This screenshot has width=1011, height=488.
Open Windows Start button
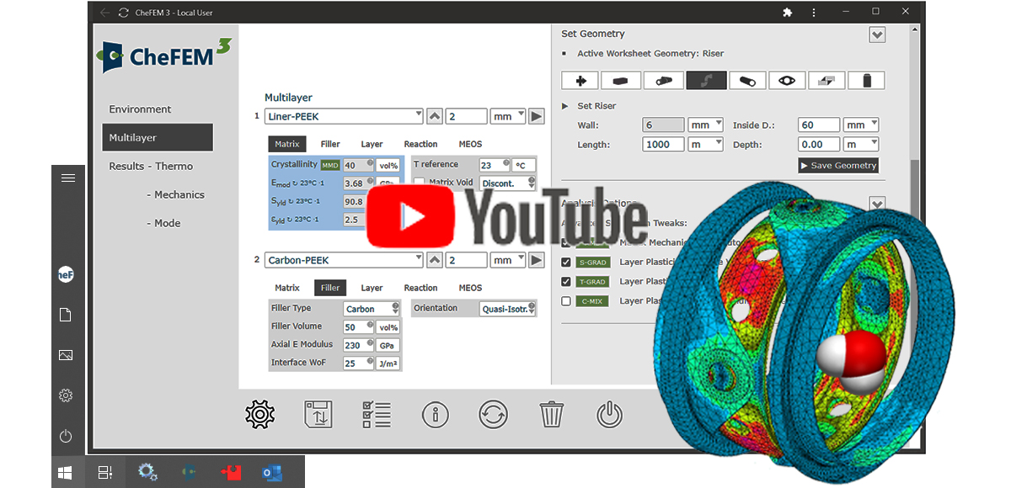[66, 473]
